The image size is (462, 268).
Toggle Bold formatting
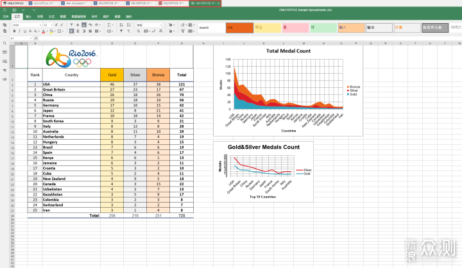coord(14,31)
